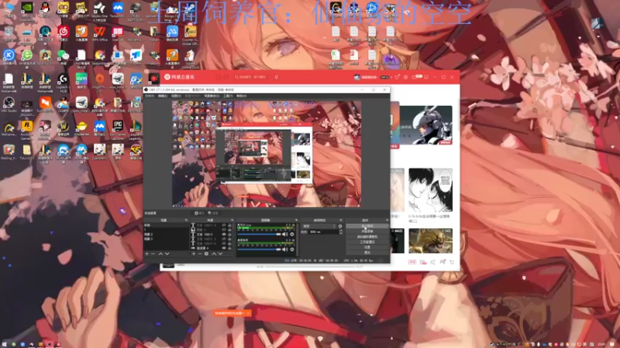This screenshot has width=620, height=348.
Task: Move scene up with the arrow icon
Action: coord(160,254)
